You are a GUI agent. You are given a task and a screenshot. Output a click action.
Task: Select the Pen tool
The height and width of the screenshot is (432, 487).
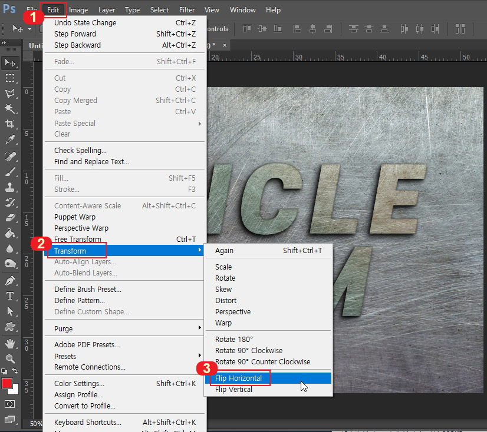coord(10,281)
